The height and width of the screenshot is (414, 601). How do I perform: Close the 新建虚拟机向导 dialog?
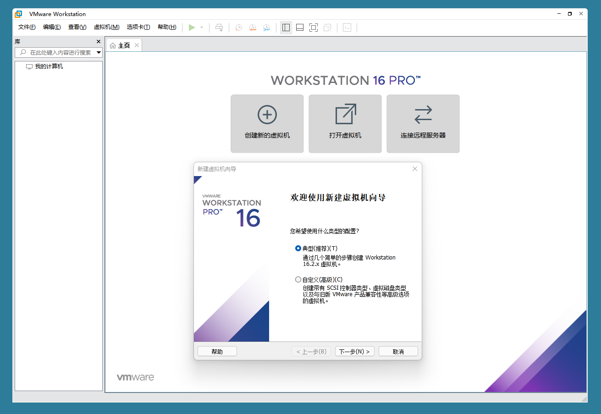point(415,169)
